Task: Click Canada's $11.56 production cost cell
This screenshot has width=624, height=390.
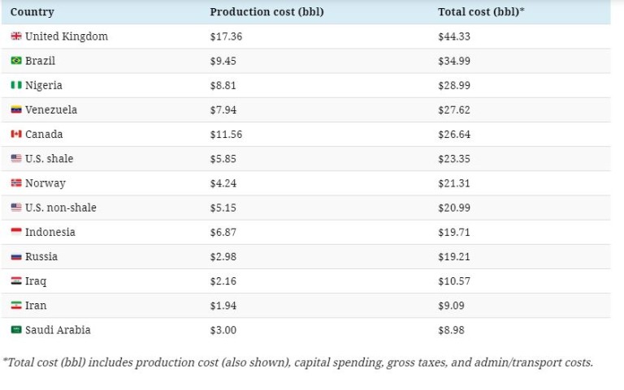Action: pos(226,135)
